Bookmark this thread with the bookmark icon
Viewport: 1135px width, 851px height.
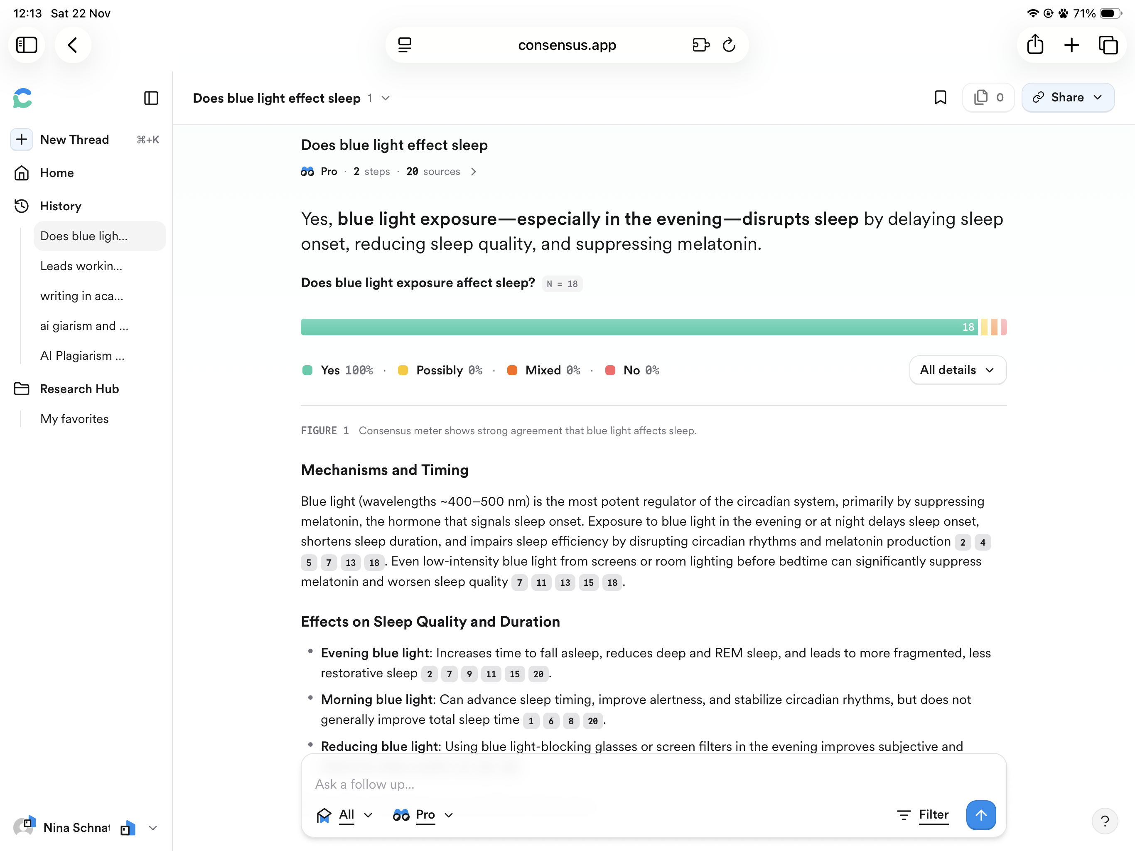pyautogui.click(x=940, y=98)
